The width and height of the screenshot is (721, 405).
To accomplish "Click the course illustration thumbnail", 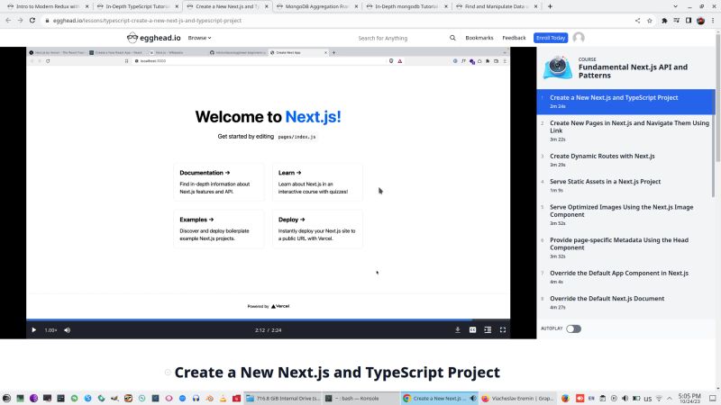I will (558, 67).
